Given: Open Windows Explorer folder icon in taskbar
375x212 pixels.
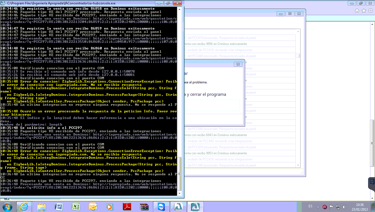Looking at the screenshot, I should [x=42, y=206].
